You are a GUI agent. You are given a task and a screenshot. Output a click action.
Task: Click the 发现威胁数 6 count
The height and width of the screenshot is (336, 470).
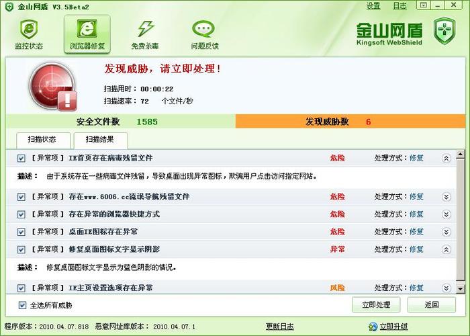pos(369,122)
